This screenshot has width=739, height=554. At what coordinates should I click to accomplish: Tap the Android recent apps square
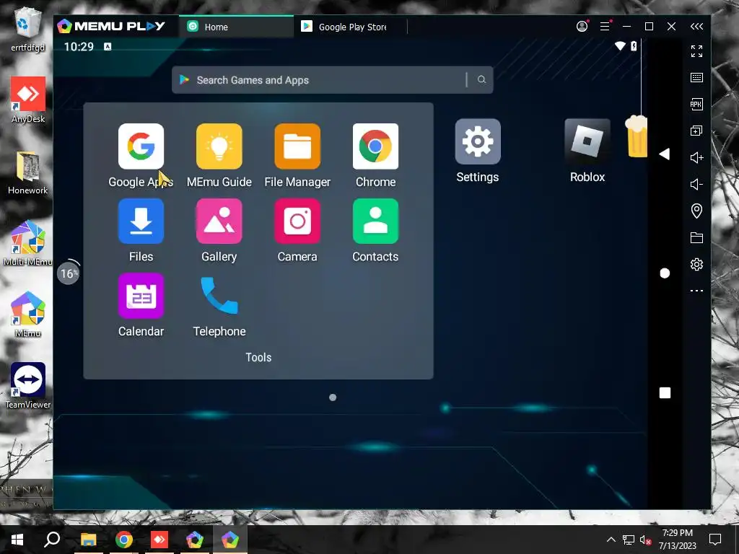click(665, 393)
